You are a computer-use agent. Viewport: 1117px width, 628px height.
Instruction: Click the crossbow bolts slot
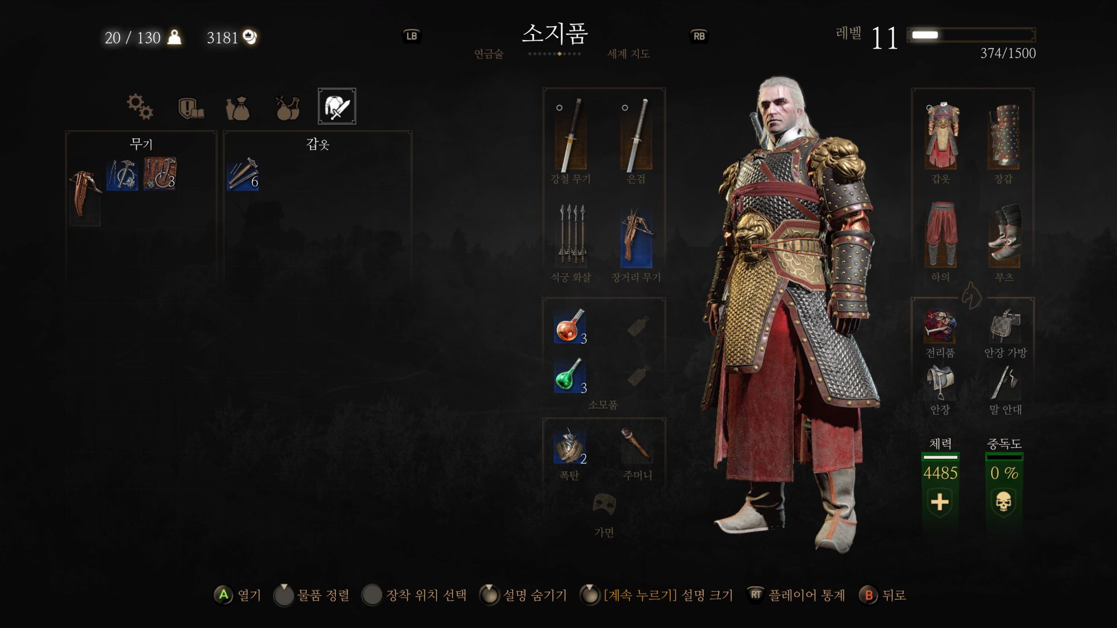click(x=570, y=233)
